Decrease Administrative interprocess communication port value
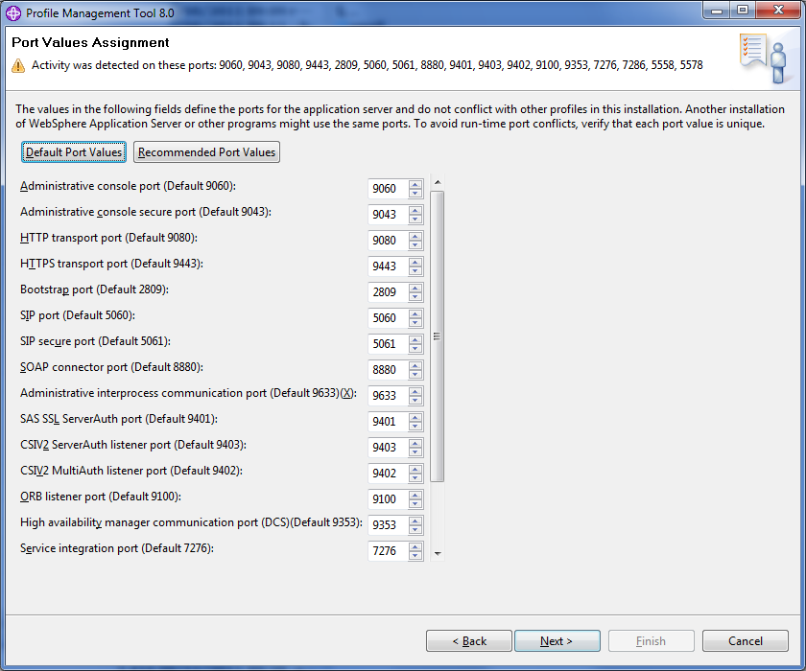This screenshot has width=806, height=671. pos(415,400)
